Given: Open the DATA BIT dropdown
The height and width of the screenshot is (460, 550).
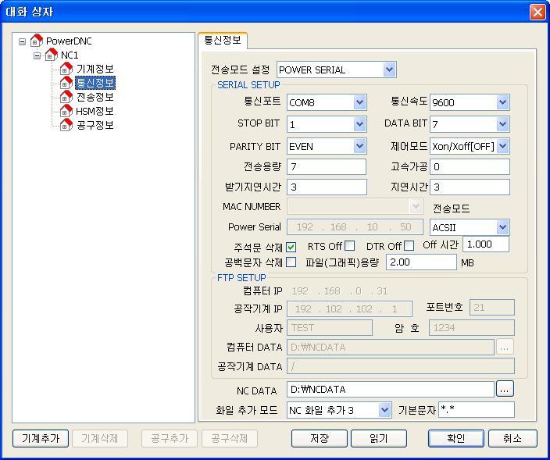Looking at the screenshot, I should pyautogui.click(x=502, y=124).
